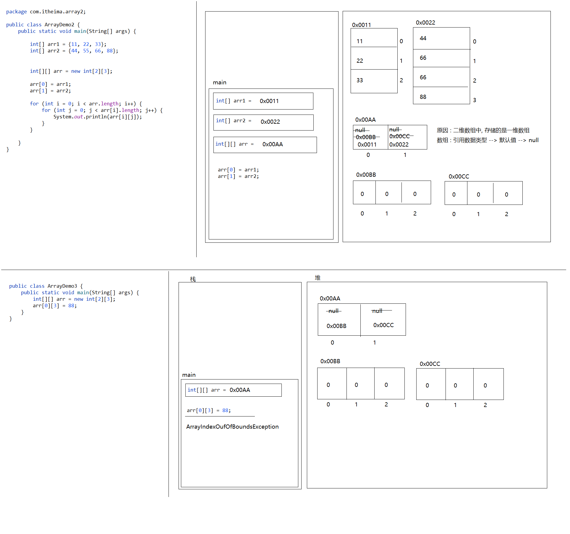
Task: Click the System.out.println(arr[i][j]) statement
Action: point(98,117)
